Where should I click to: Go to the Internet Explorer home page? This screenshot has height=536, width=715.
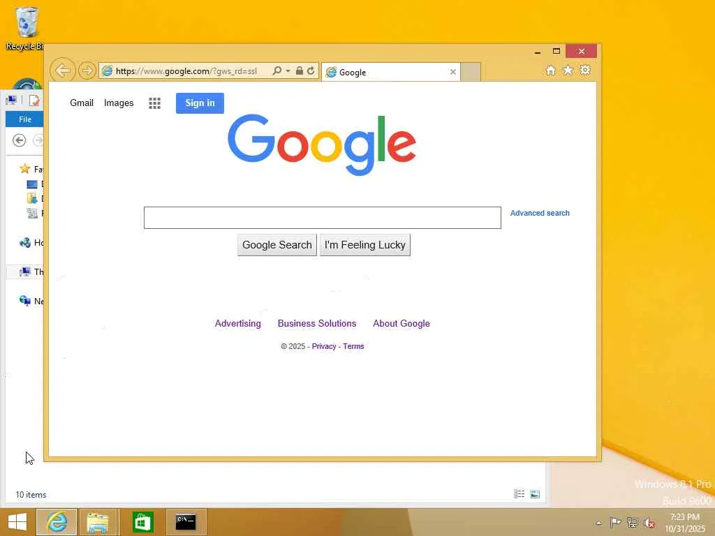pyautogui.click(x=551, y=70)
